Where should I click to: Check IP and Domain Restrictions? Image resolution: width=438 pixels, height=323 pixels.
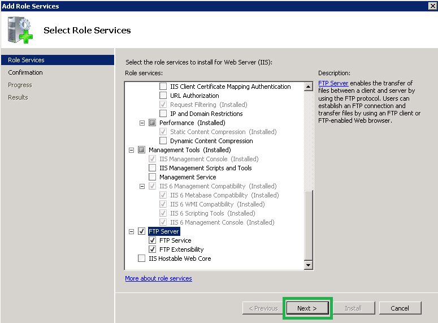point(163,114)
